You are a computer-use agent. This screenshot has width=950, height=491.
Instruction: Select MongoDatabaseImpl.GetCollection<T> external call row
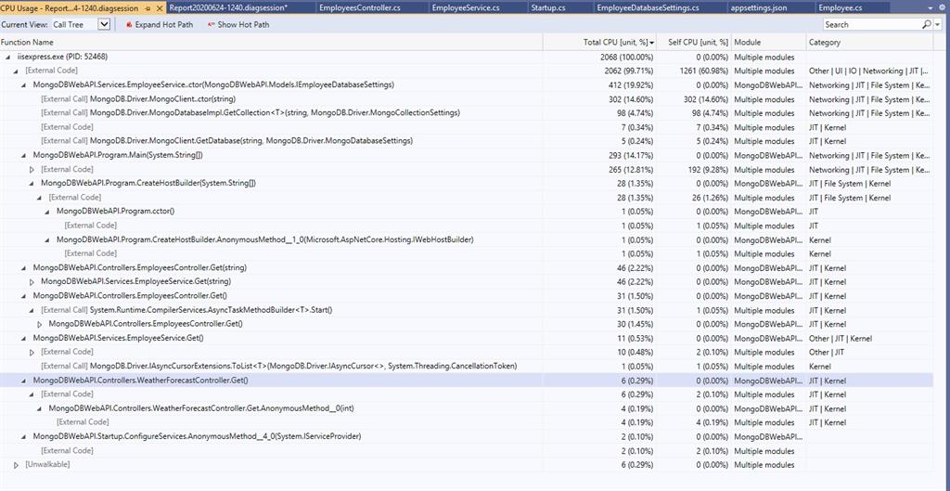[467, 112]
